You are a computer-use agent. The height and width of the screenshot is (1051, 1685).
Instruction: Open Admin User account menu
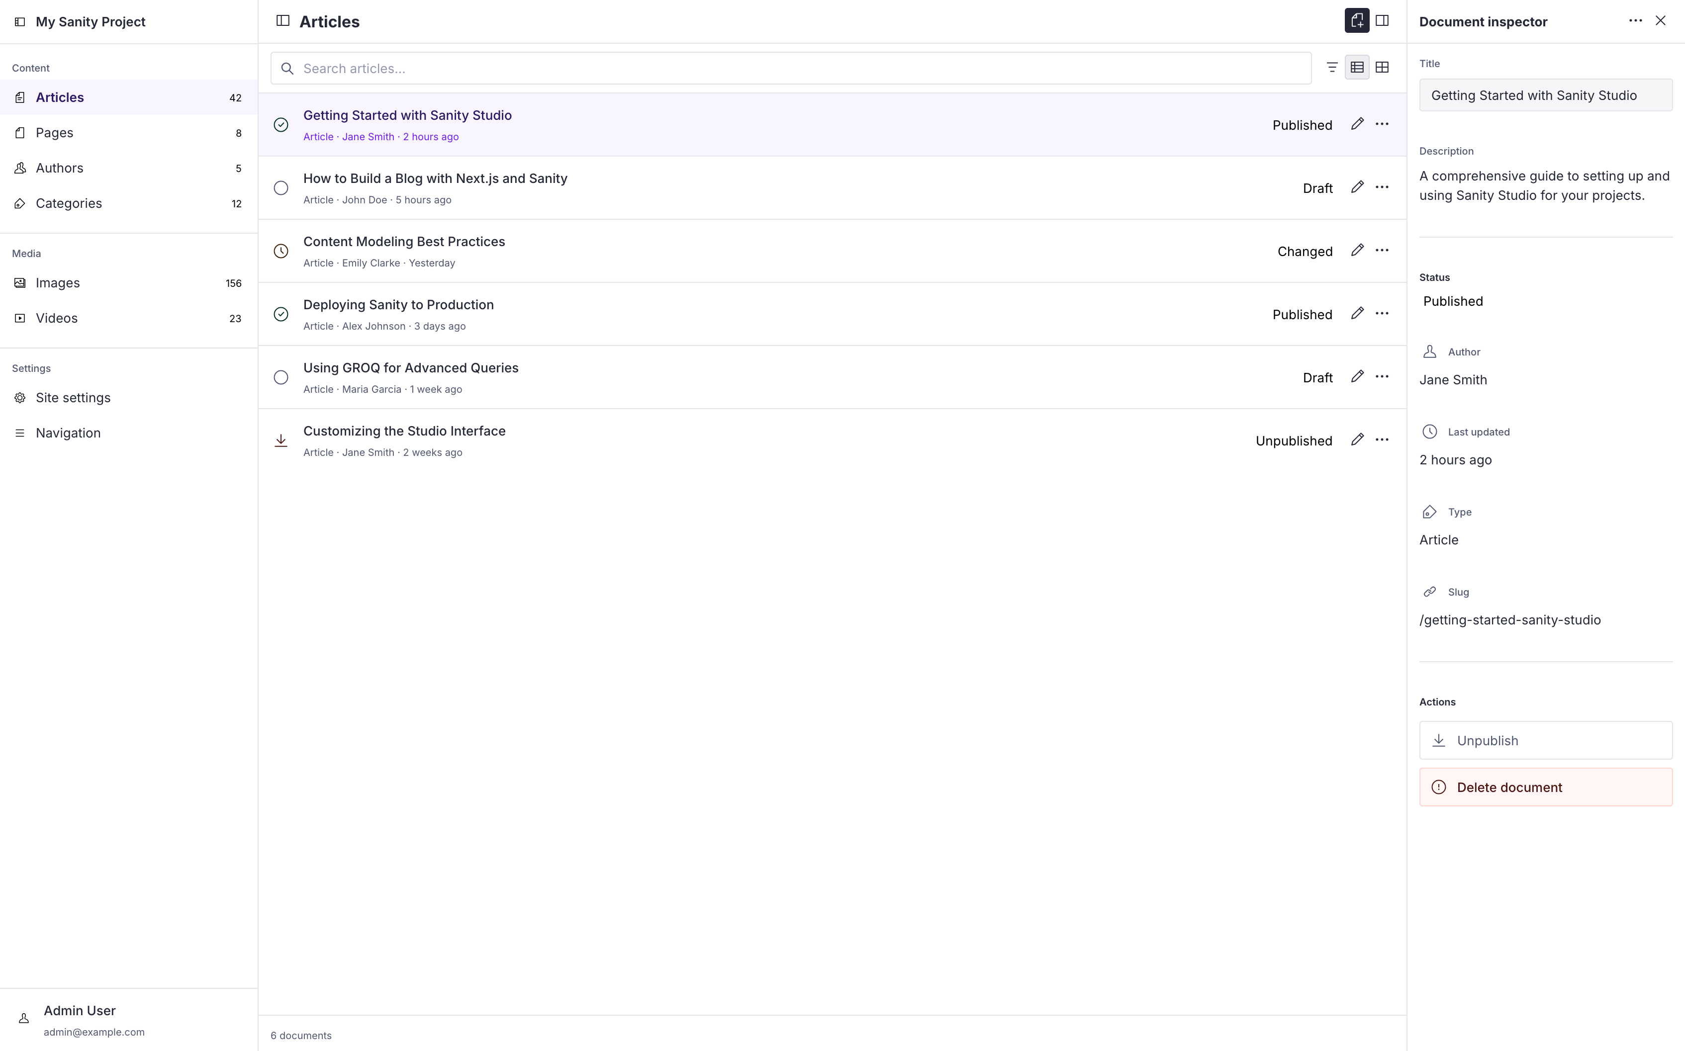[x=129, y=1020]
